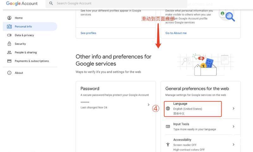Open Input Tools via its chevron
Viewport: 253px width, 152px height.
pyautogui.click(x=233, y=126)
